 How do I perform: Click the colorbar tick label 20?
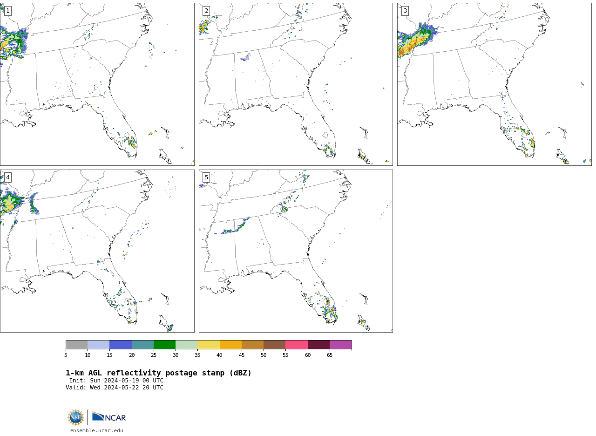click(x=132, y=355)
